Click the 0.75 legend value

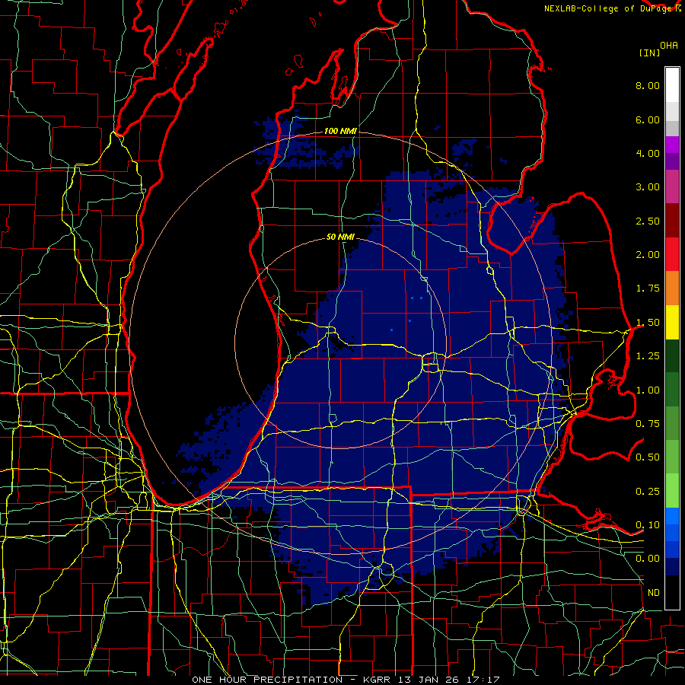[648, 424]
